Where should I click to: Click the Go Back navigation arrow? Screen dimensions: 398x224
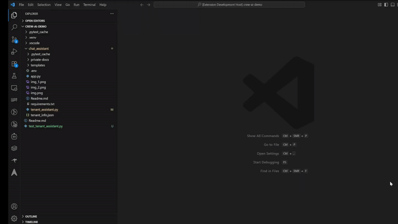(142, 4)
